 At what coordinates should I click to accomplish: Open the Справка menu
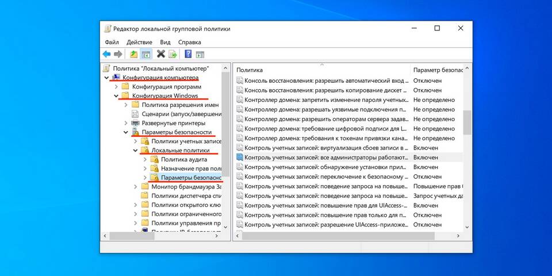pyautogui.click(x=189, y=42)
